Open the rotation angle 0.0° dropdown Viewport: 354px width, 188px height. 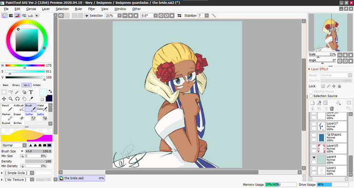(x=155, y=16)
